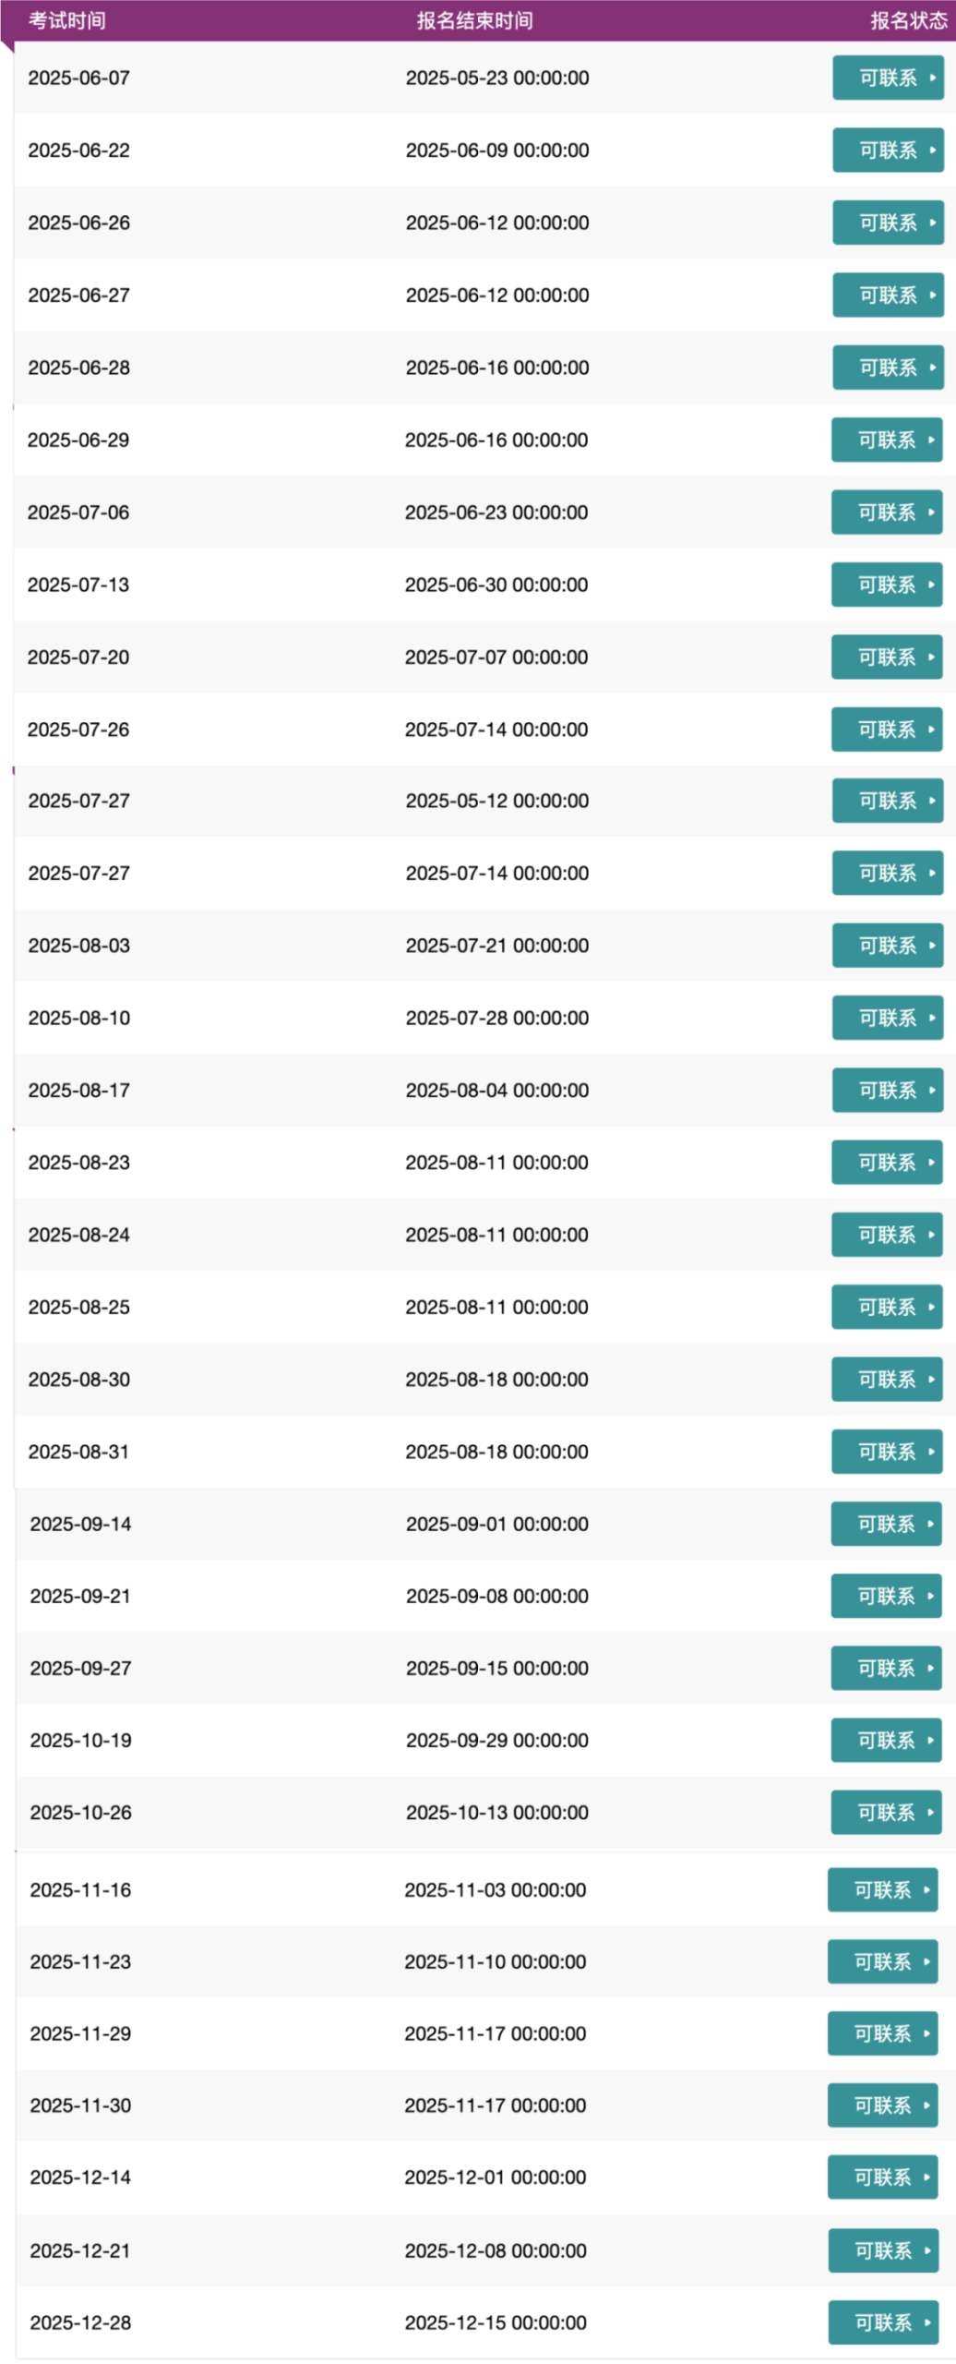This screenshot has width=956, height=2364.
Task: Click 可联系 in row with deadline 2025-05-12
Action: pos(888,801)
